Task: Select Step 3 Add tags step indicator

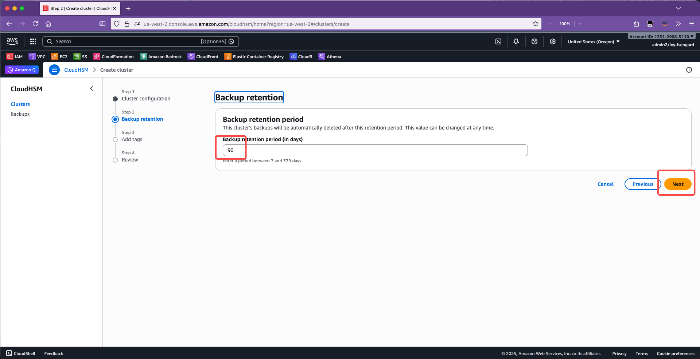Action: point(115,140)
